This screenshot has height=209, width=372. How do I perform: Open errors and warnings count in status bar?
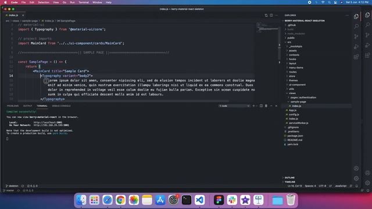[32, 186]
